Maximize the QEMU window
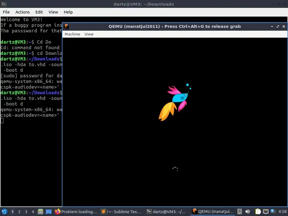The image size is (288, 216). [x=278, y=26]
